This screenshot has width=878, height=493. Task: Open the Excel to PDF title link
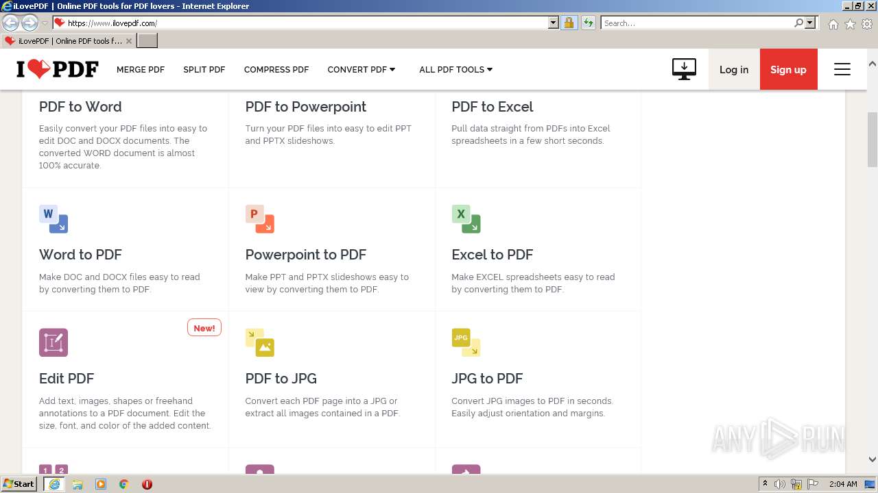(493, 255)
